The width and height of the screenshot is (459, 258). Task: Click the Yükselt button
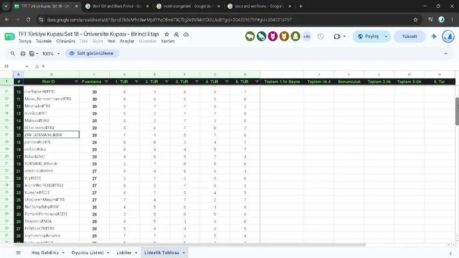click(x=409, y=36)
